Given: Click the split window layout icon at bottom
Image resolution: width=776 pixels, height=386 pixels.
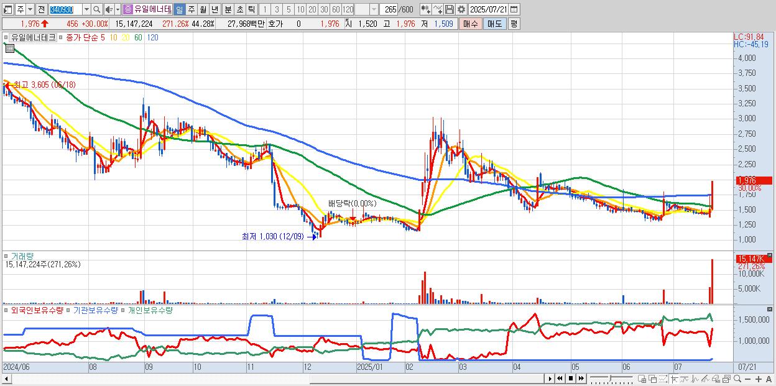Looking at the screenshot, I should pyautogui.click(x=642, y=379).
